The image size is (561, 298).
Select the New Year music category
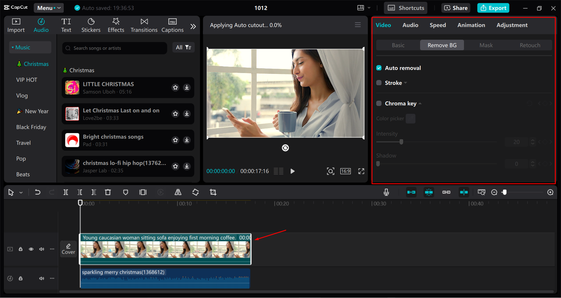(x=32, y=111)
